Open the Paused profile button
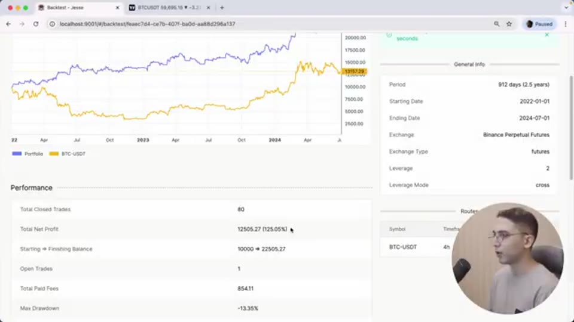Viewport: 574px width, 322px height. pos(539,24)
